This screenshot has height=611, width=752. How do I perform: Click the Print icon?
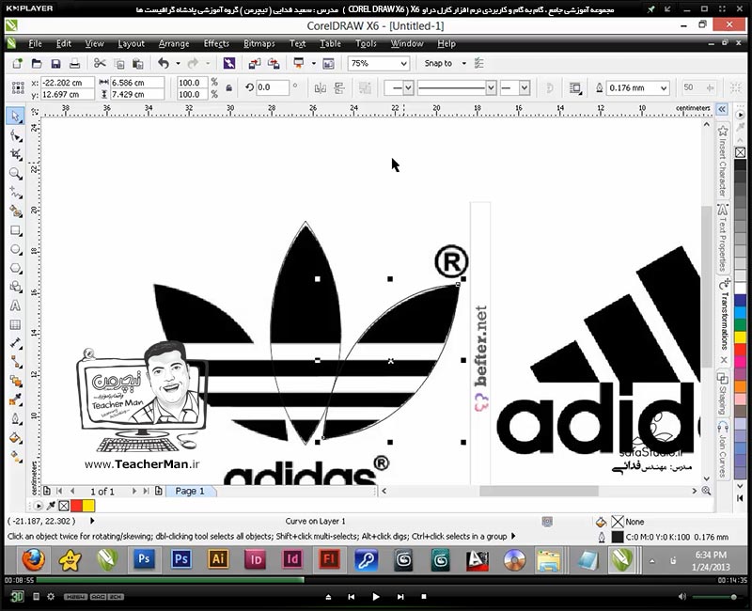pos(74,63)
